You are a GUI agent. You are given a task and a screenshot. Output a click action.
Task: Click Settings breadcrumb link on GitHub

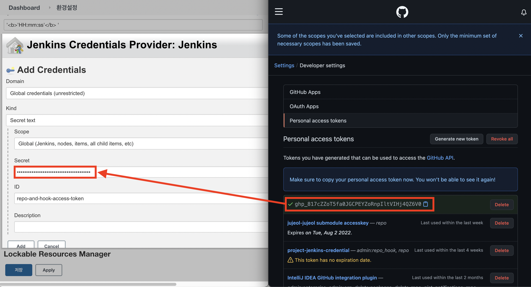[284, 65]
